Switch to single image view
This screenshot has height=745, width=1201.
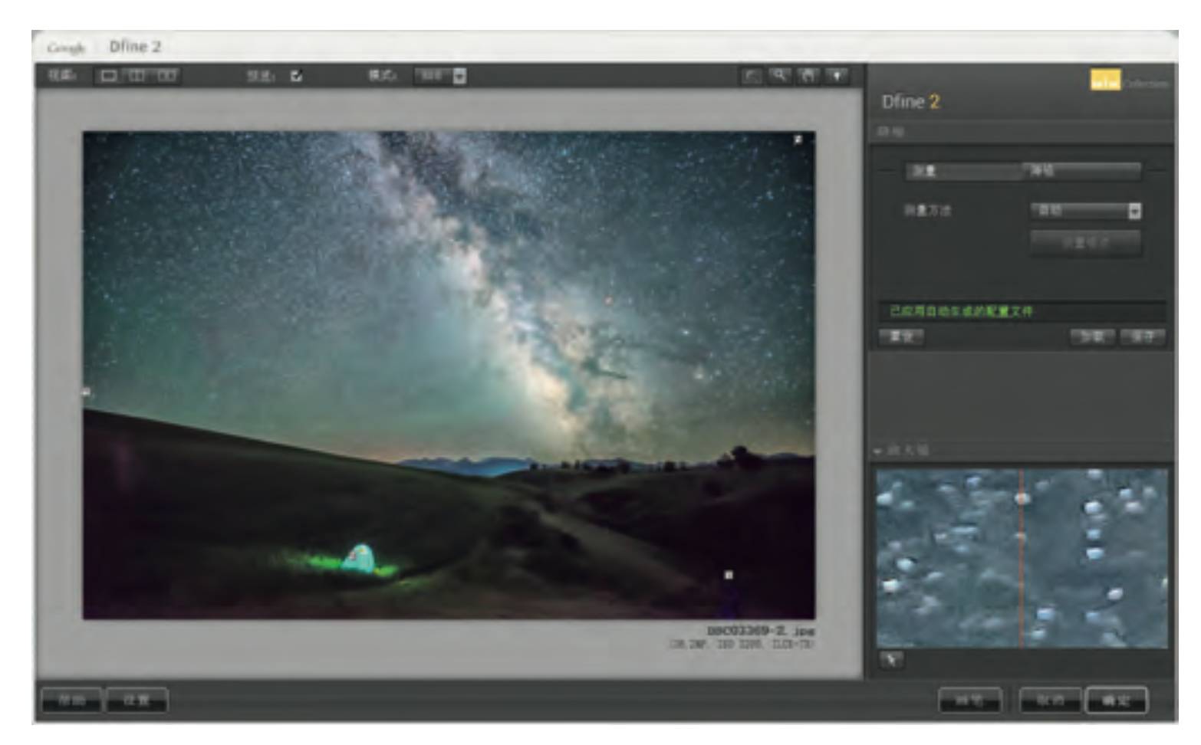(x=110, y=76)
